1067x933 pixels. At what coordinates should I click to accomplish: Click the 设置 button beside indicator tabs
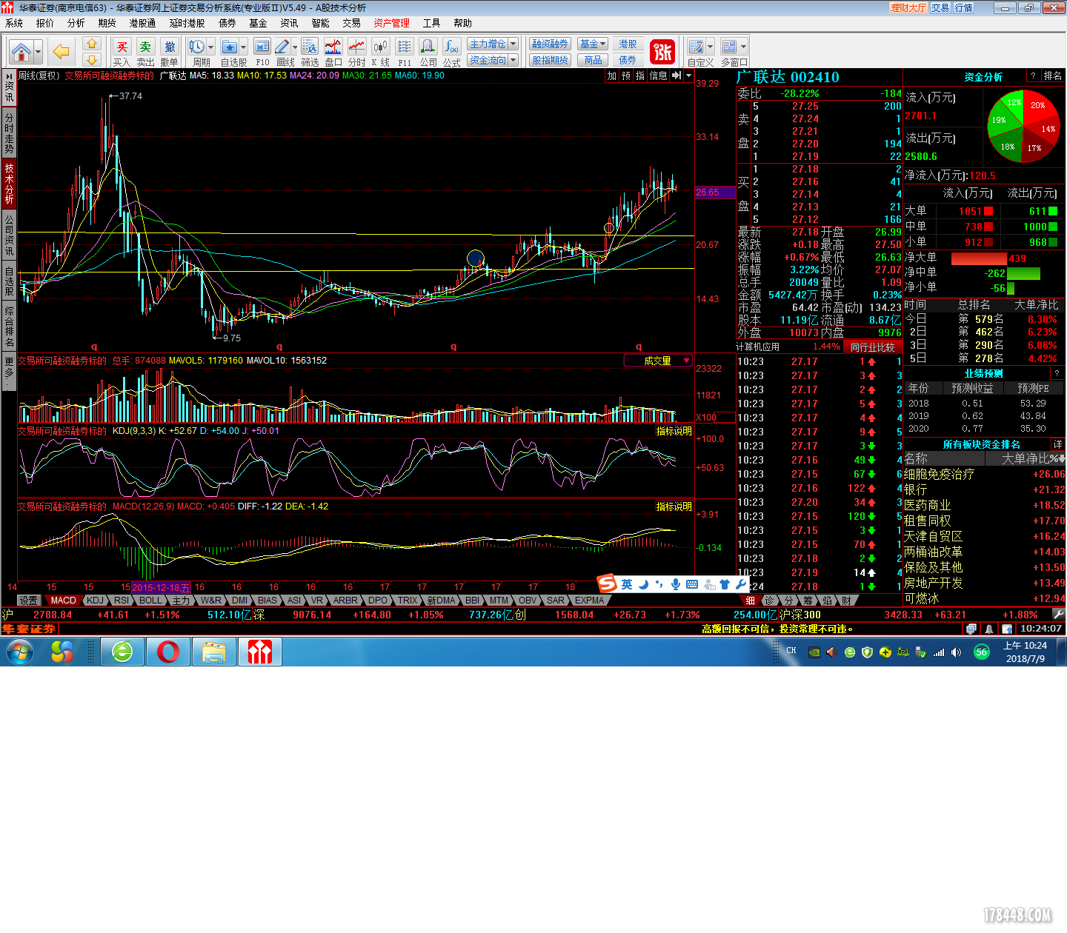29,601
